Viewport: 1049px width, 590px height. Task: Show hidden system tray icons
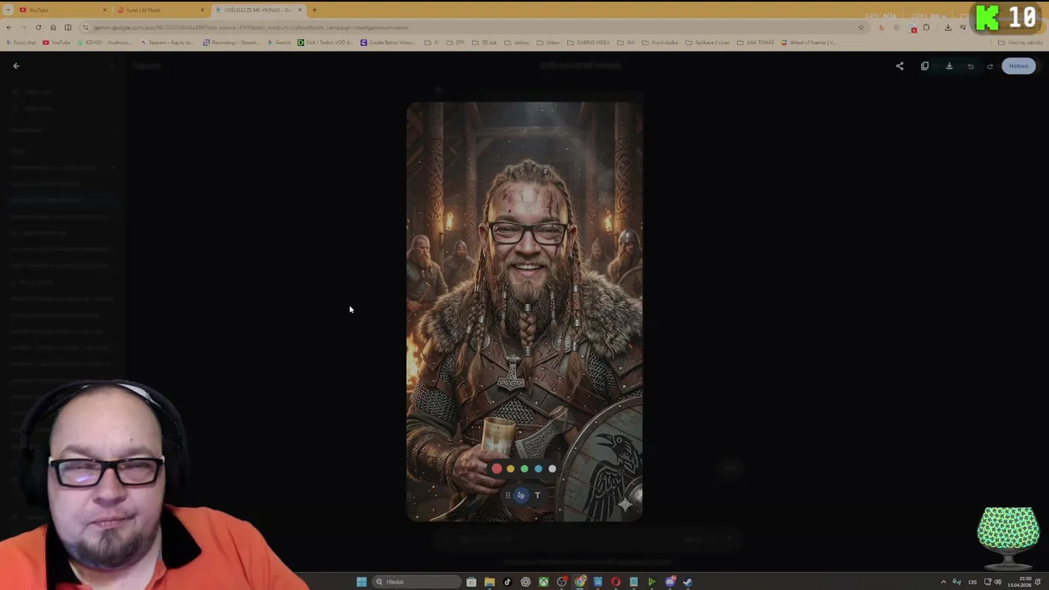(943, 582)
